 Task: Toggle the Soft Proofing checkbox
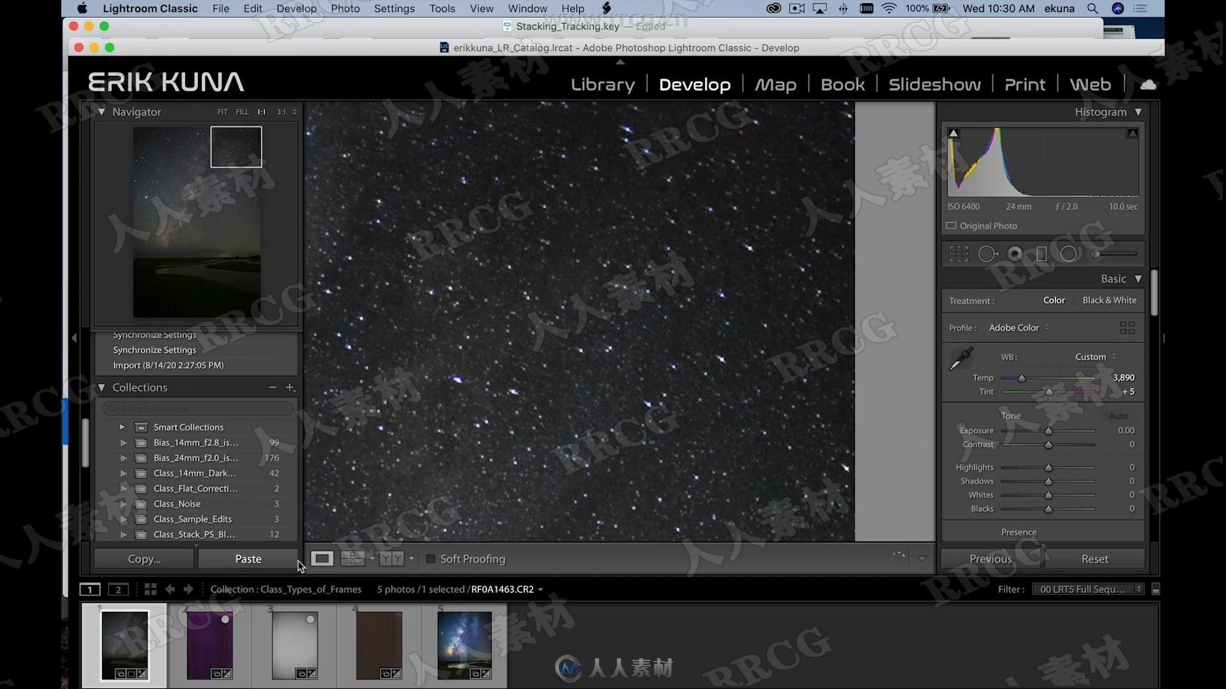[x=430, y=559]
